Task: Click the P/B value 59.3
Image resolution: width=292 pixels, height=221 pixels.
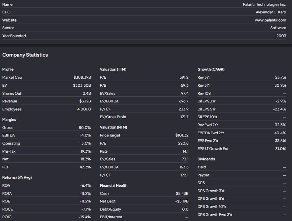Action: click(185, 85)
